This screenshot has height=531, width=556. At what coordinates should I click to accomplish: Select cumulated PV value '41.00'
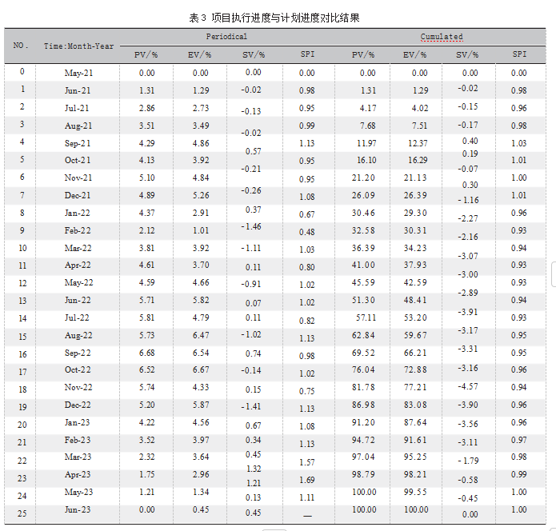pos(363,265)
